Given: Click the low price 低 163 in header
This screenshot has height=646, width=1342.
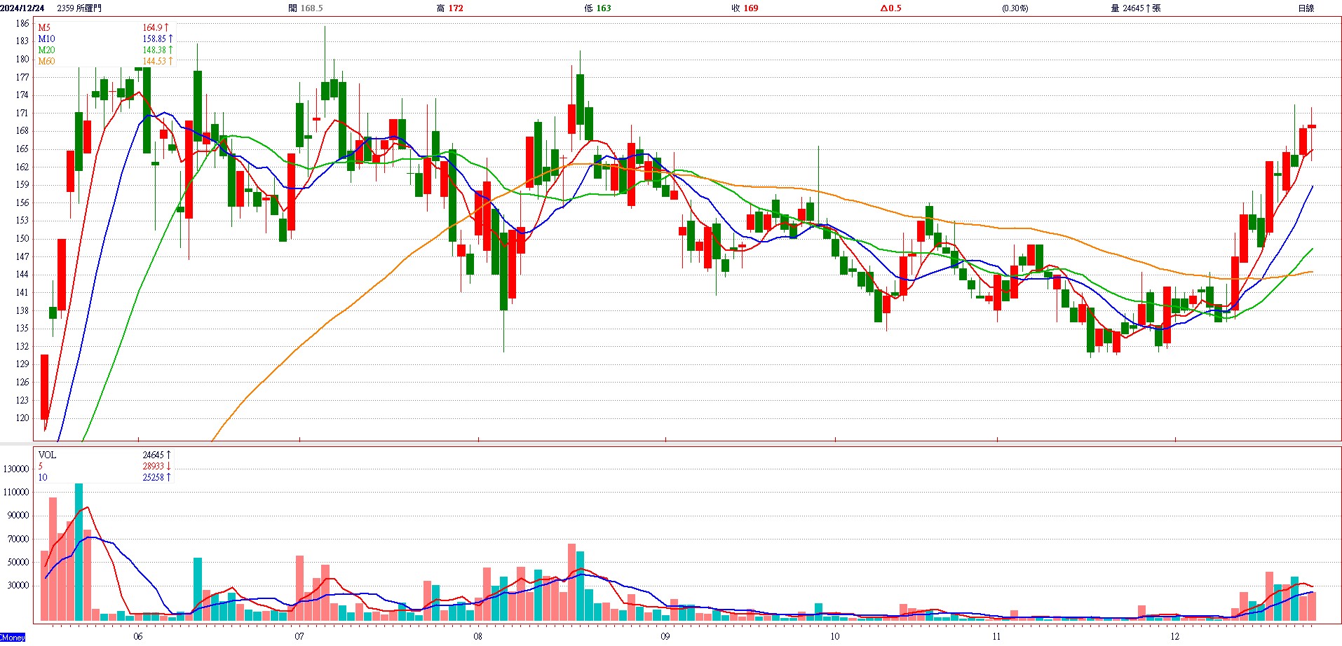Looking at the screenshot, I should 597,8.
